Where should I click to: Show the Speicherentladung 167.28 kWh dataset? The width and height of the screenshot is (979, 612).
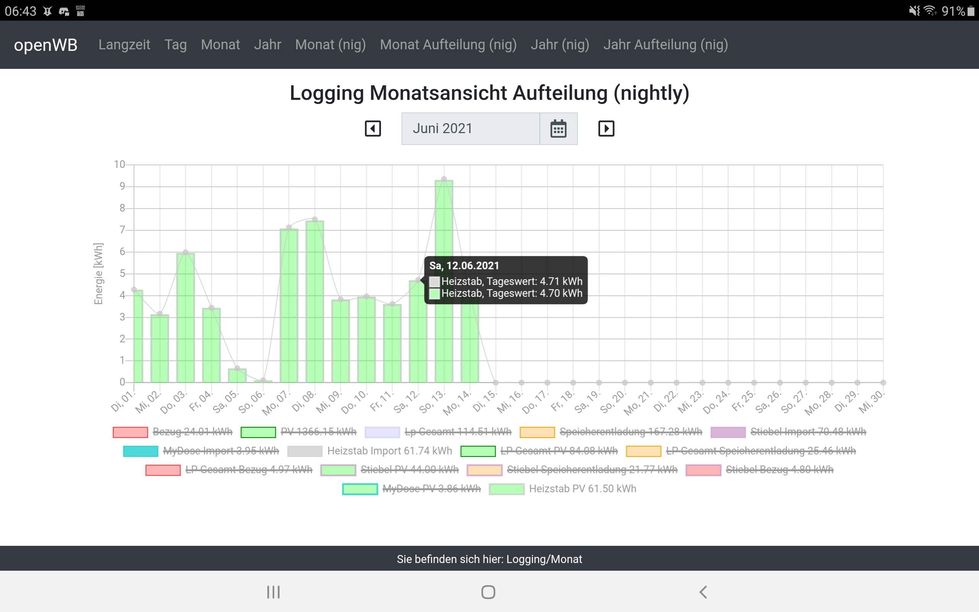coord(630,432)
